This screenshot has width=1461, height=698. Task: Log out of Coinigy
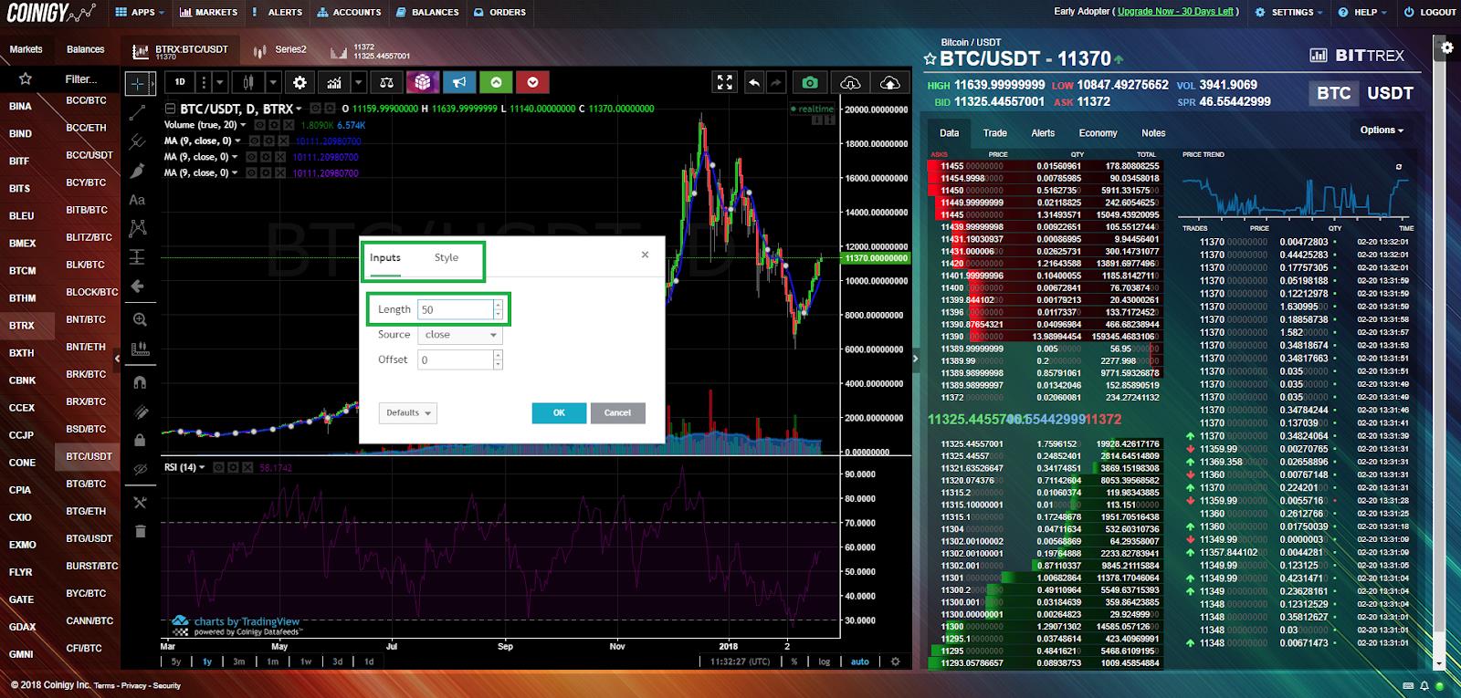coord(1430,12)
